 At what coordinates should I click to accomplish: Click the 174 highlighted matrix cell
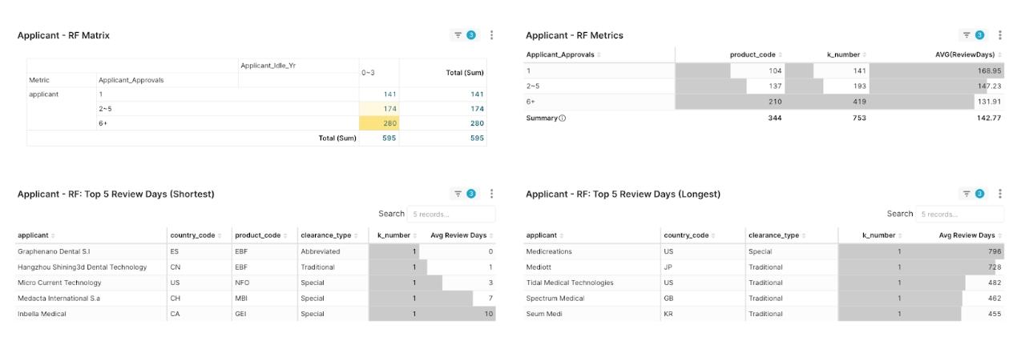coord(379,109)
